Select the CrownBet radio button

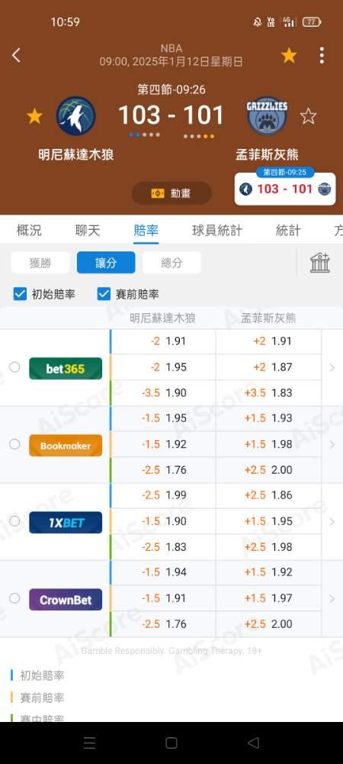coord(14,598)
